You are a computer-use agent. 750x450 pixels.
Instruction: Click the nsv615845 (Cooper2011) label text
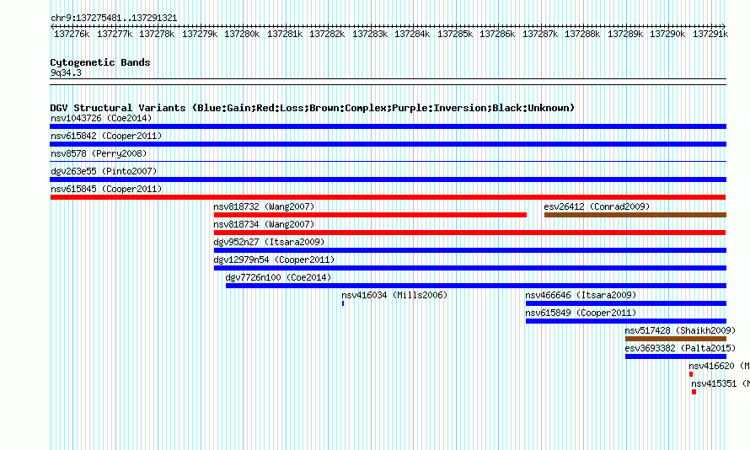click(x=106, y=189)
